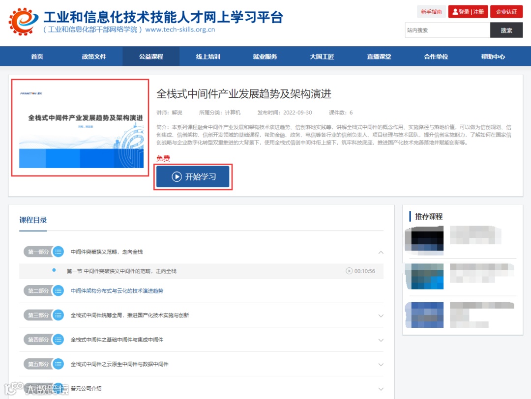This screenshot has width=531, height=399.
Task: Click the course cover thumbnail
Action: 80,128
